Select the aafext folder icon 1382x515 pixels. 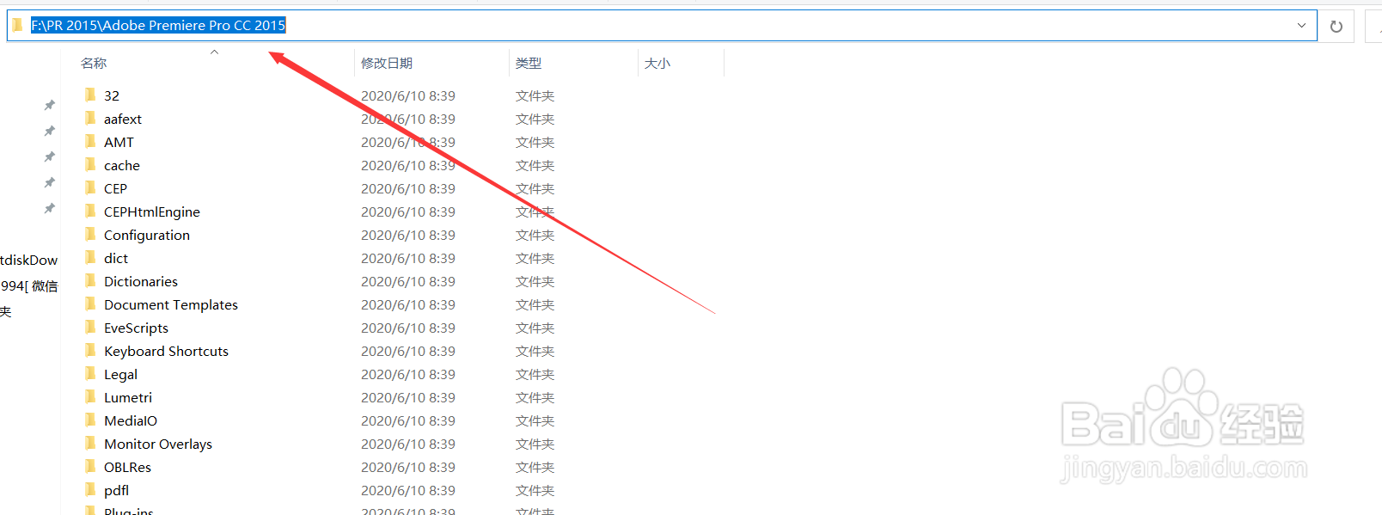tap(90, 118)
